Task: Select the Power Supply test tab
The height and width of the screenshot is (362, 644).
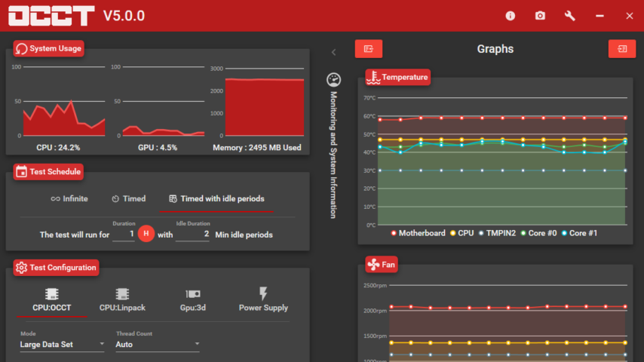Action: pos(263,300)
